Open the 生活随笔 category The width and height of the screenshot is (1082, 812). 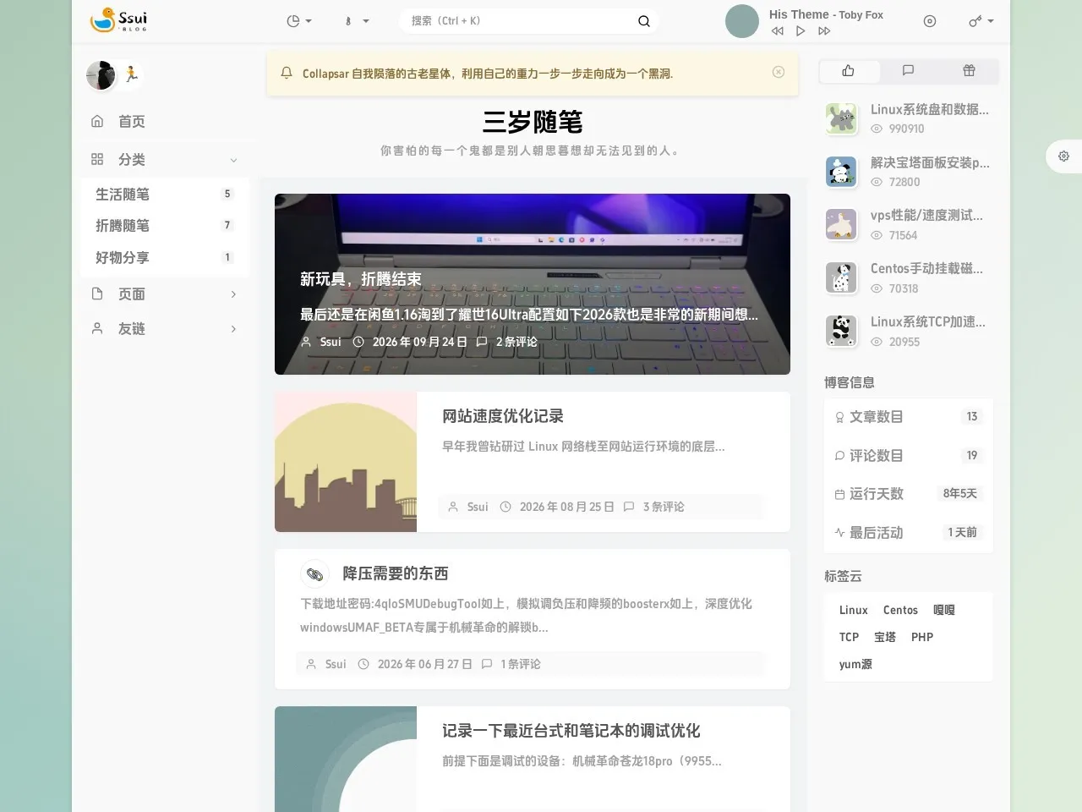click(165, 195)
